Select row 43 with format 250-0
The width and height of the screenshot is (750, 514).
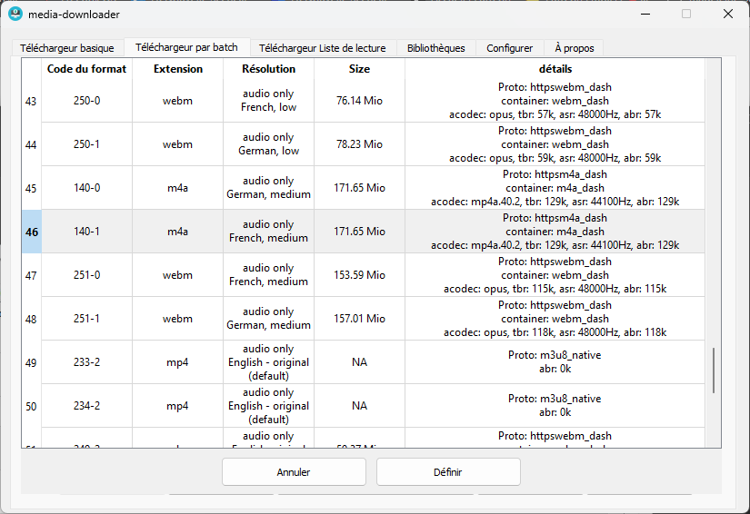click(x=86, y=101)
